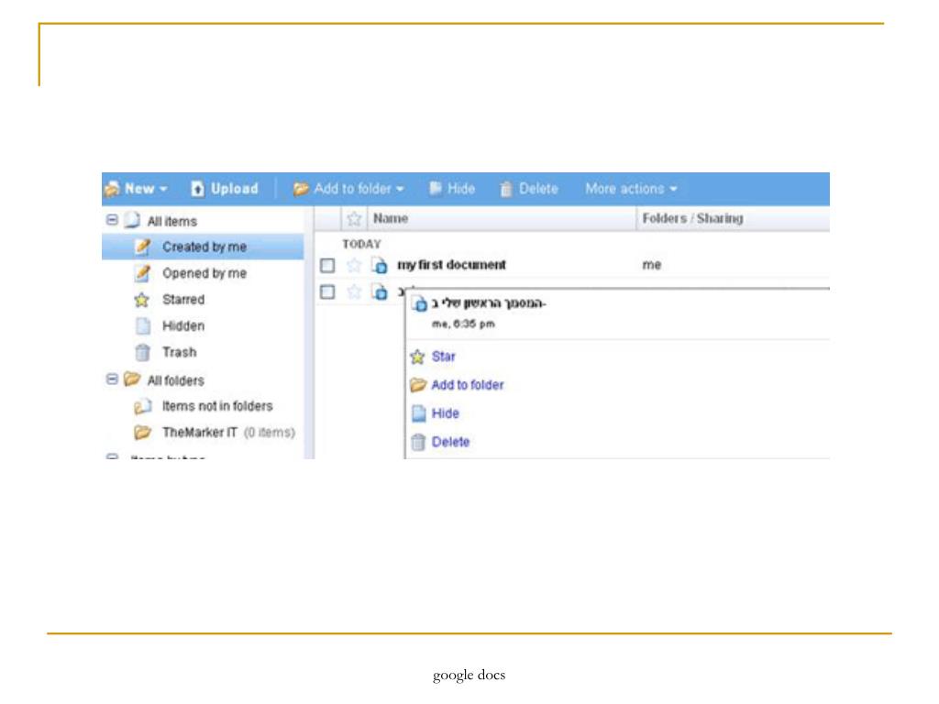Click the Trash can icon in sidebar
Image resolution: width=939 pixels, height=704 pixels.
(142, 353)
